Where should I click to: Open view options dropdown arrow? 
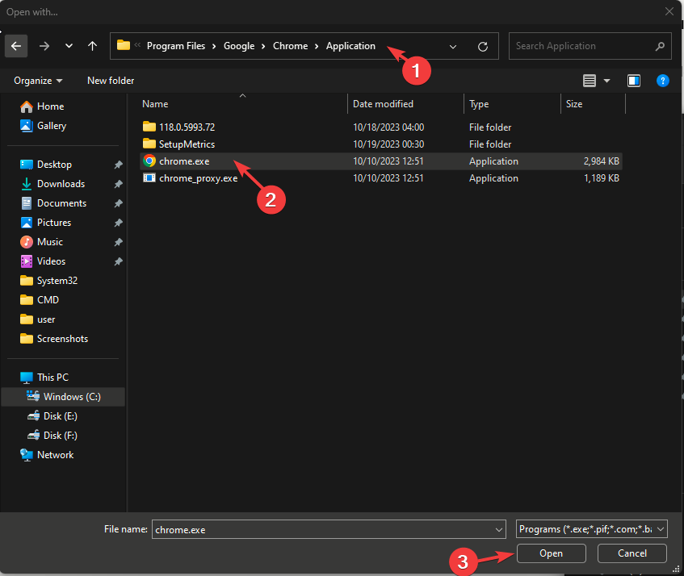606,81
